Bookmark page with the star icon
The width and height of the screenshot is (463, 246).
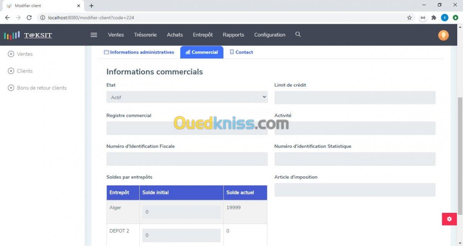(x=409, y=18)
